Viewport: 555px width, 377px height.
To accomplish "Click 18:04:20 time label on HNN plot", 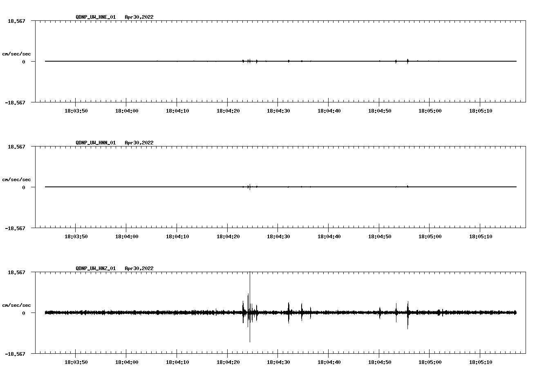I will pyautogui.click(x=228, y=237).
